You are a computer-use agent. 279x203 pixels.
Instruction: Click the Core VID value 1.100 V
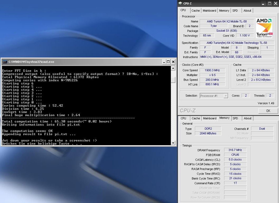[x=245, y=35]
